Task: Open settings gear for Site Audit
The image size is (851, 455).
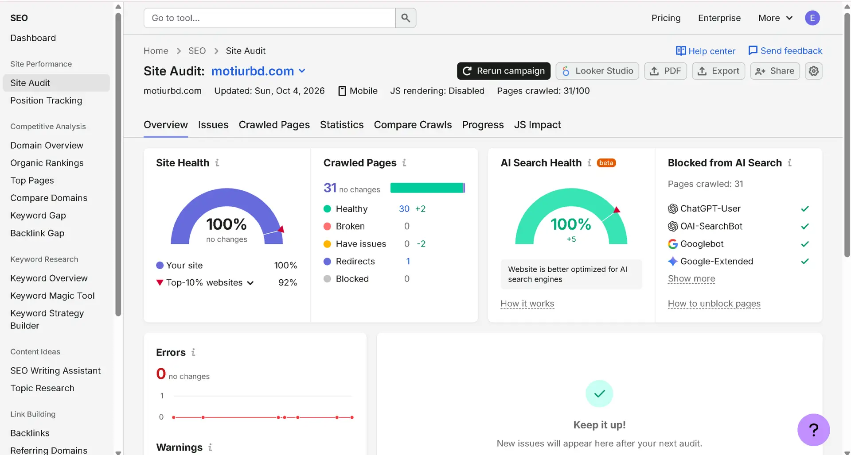Action: coord(814,71)
